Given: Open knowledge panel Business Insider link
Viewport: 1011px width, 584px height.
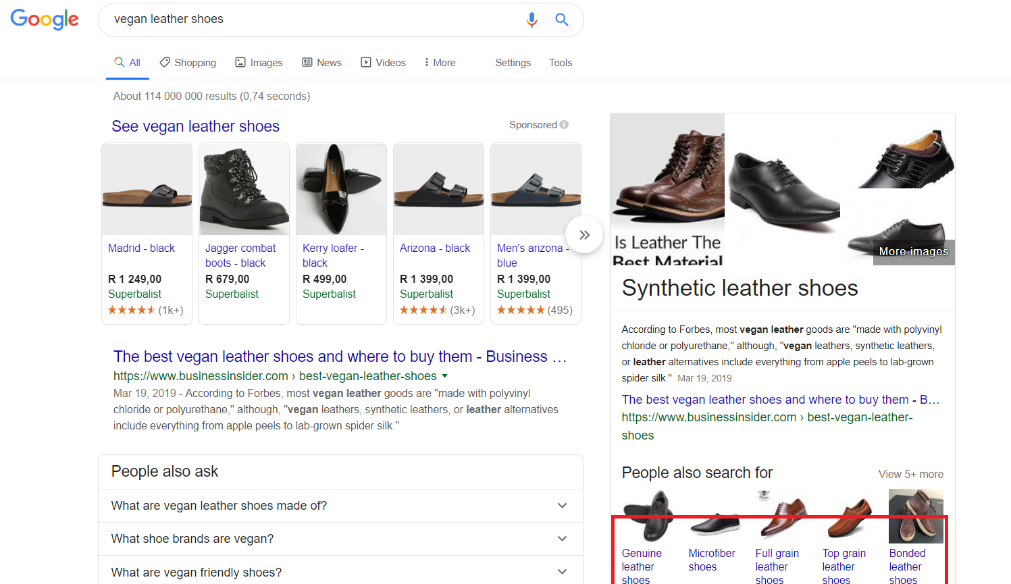Looking at the screenshot, I should (781, 400).
